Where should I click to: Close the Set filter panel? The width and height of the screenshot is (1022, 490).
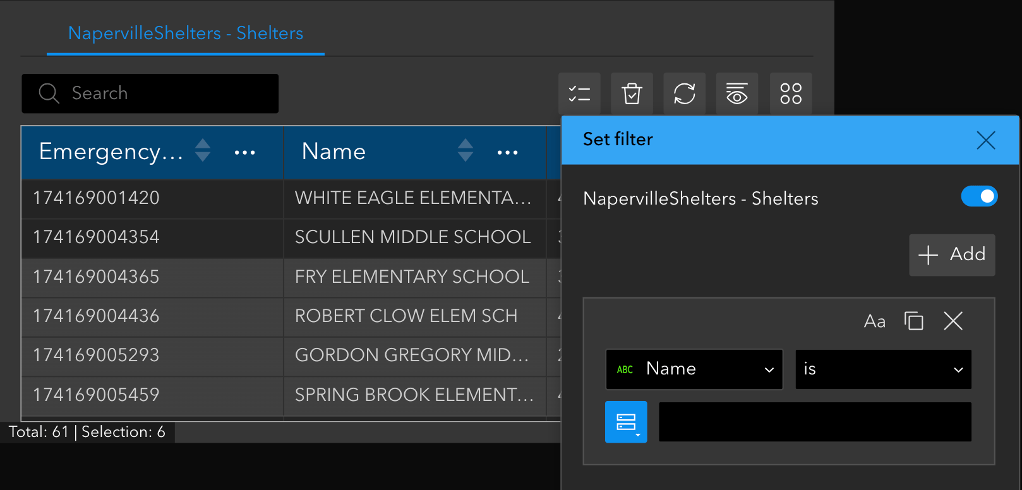click(x=985, y=140)
